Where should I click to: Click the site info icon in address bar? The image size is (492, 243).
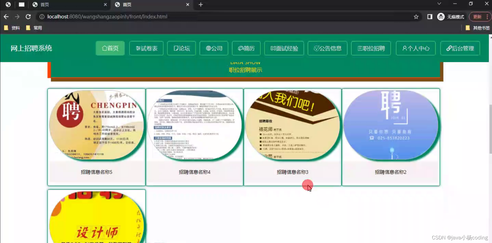coord(42,17)
